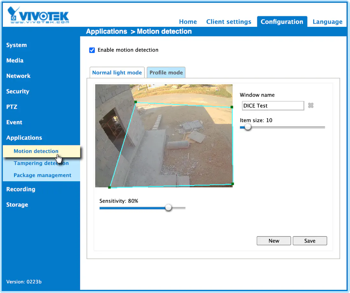Open Tampering detection link

click(x=41, y=163)
